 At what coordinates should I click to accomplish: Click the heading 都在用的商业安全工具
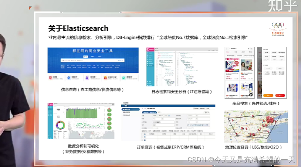point(92,51)
